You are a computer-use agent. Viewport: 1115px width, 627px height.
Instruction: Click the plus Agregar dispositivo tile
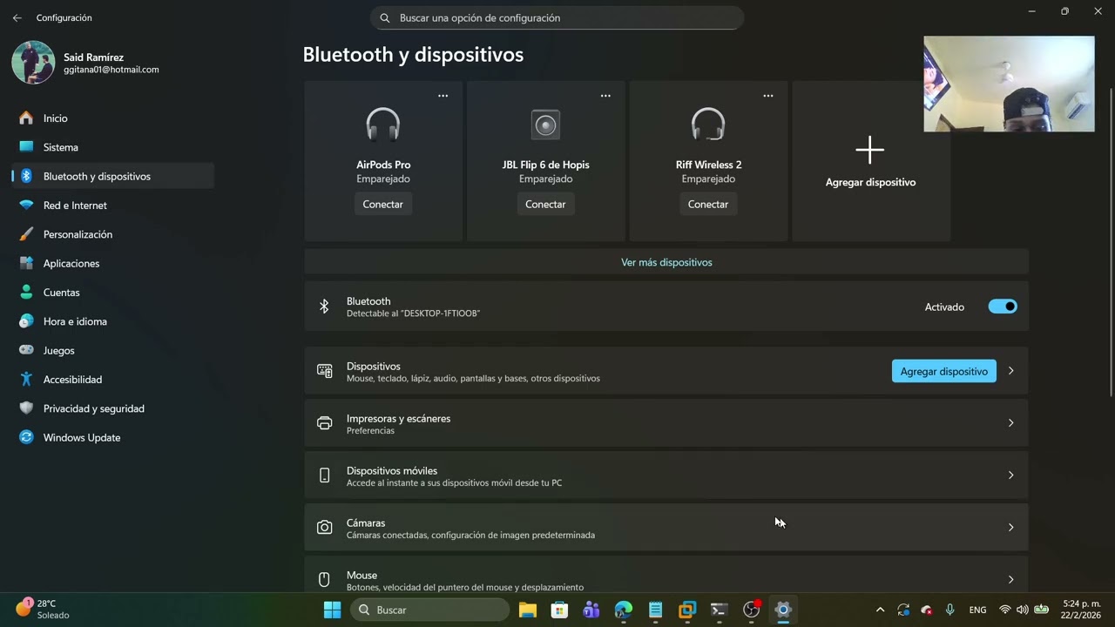pos(871,161)
